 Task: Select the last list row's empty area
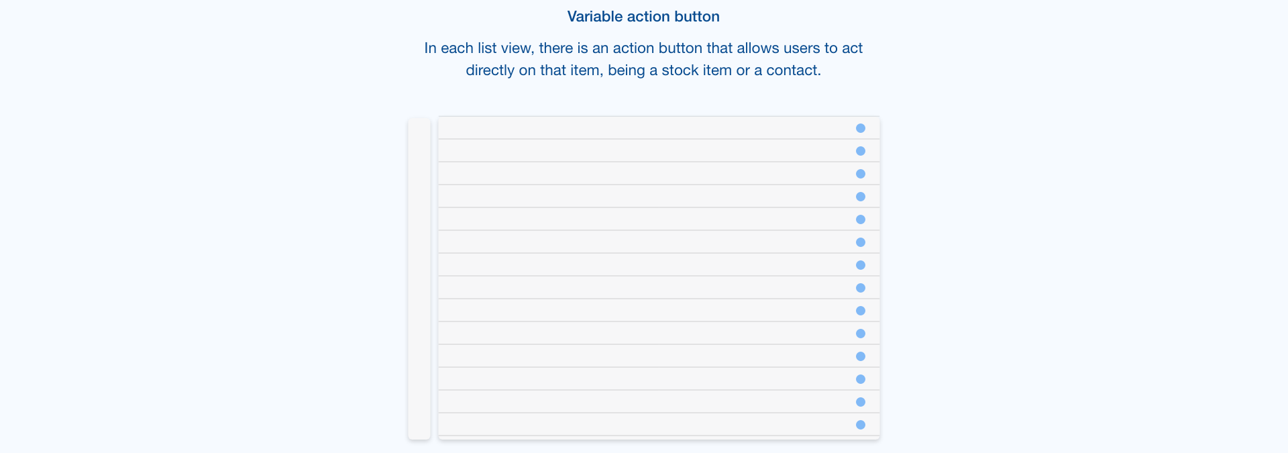pos(644,425)
